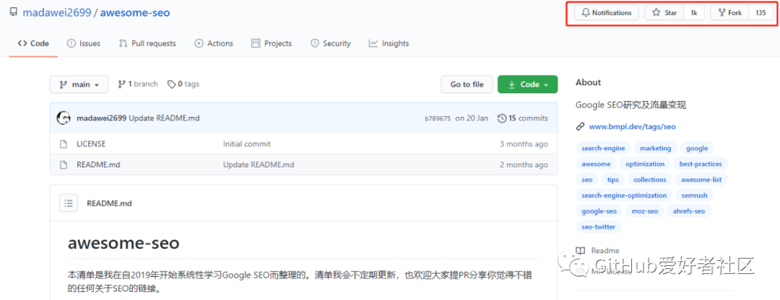780x300 pixels.
Task: Open the 135 forks count
Action: pyautogui.click(x=760, y=13)
